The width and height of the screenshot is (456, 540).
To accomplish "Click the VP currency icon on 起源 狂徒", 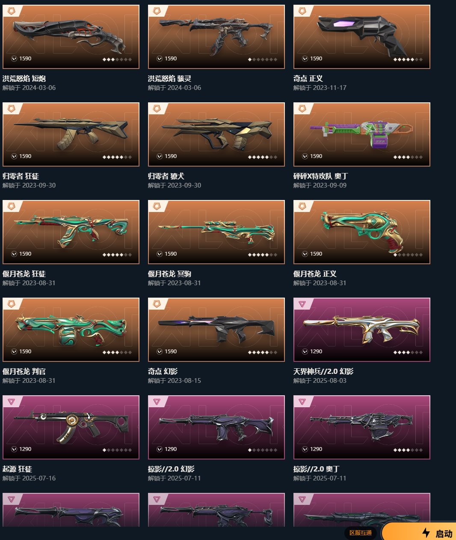I will (x=14, y=449).
